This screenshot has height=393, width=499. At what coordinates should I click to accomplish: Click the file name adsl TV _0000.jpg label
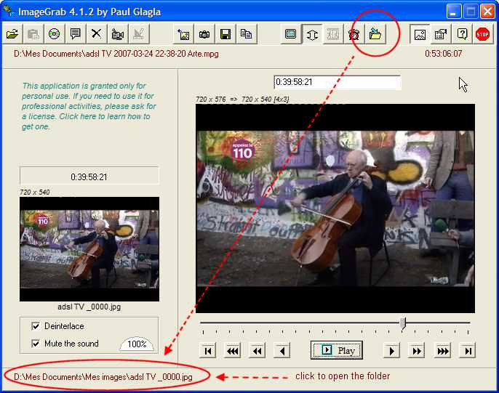click(89, 307)
